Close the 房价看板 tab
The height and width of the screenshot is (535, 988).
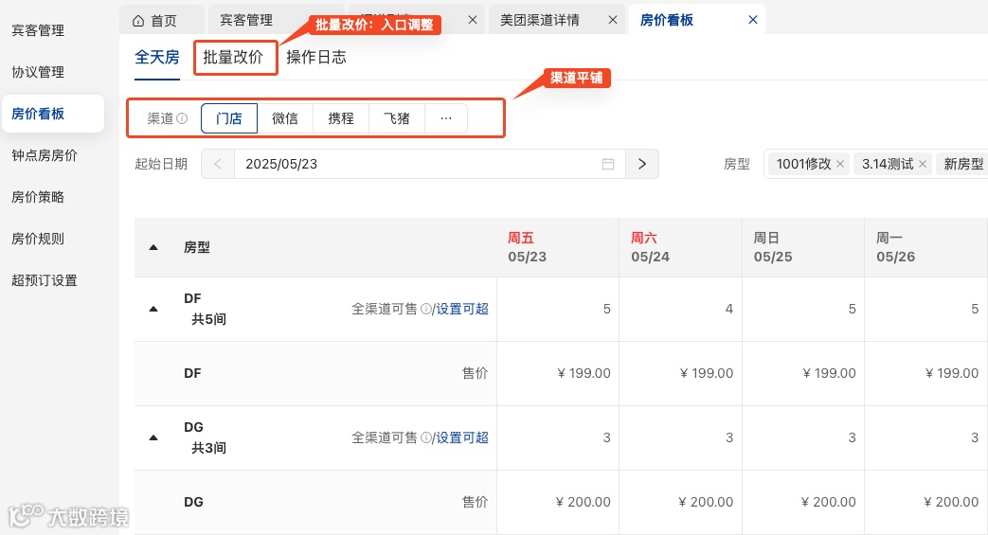[752, 20]
